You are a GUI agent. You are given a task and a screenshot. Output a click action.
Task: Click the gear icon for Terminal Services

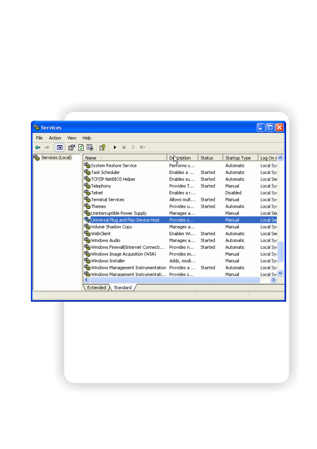(87, 199)
